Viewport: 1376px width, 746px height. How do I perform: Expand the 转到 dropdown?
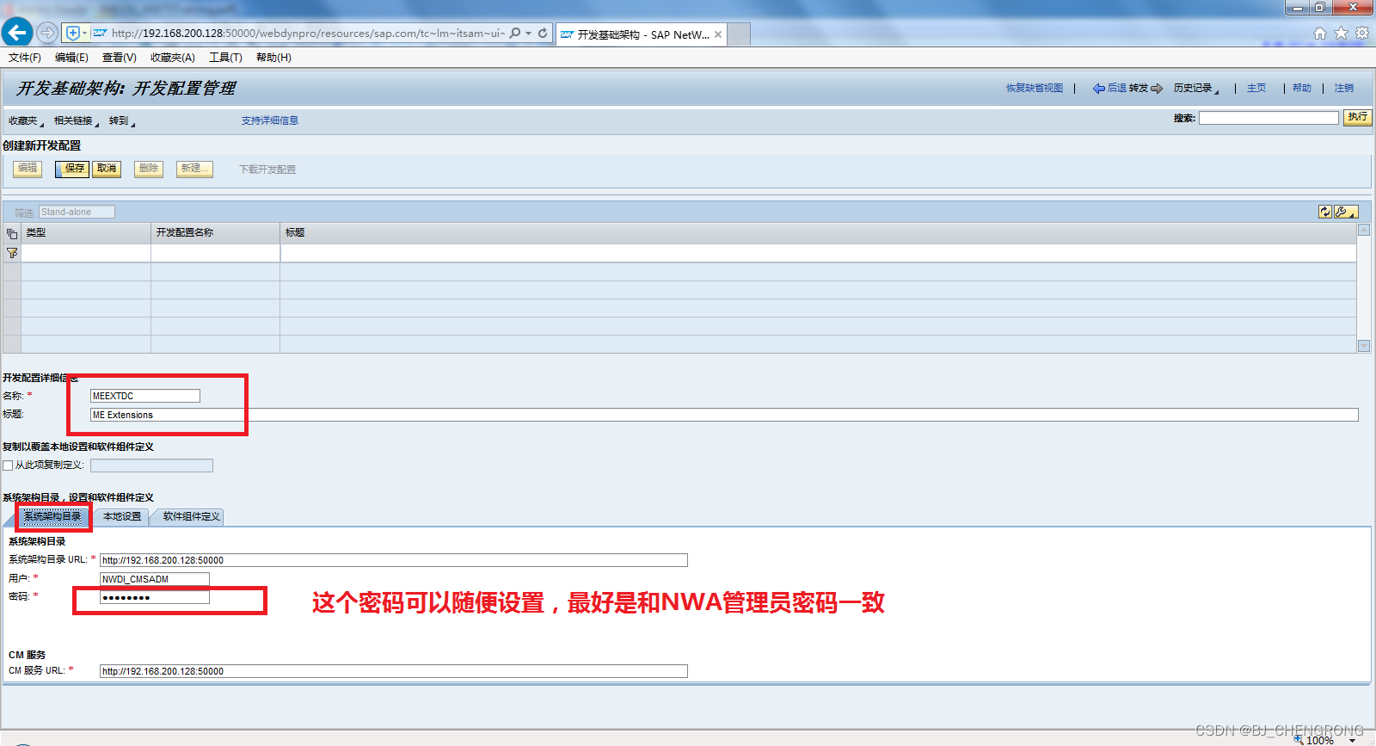point(122,120)
